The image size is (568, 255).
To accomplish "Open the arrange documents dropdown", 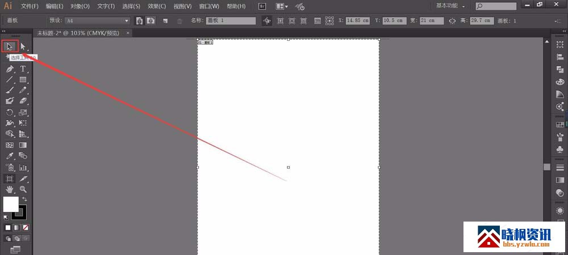I will tap(281, 6).
